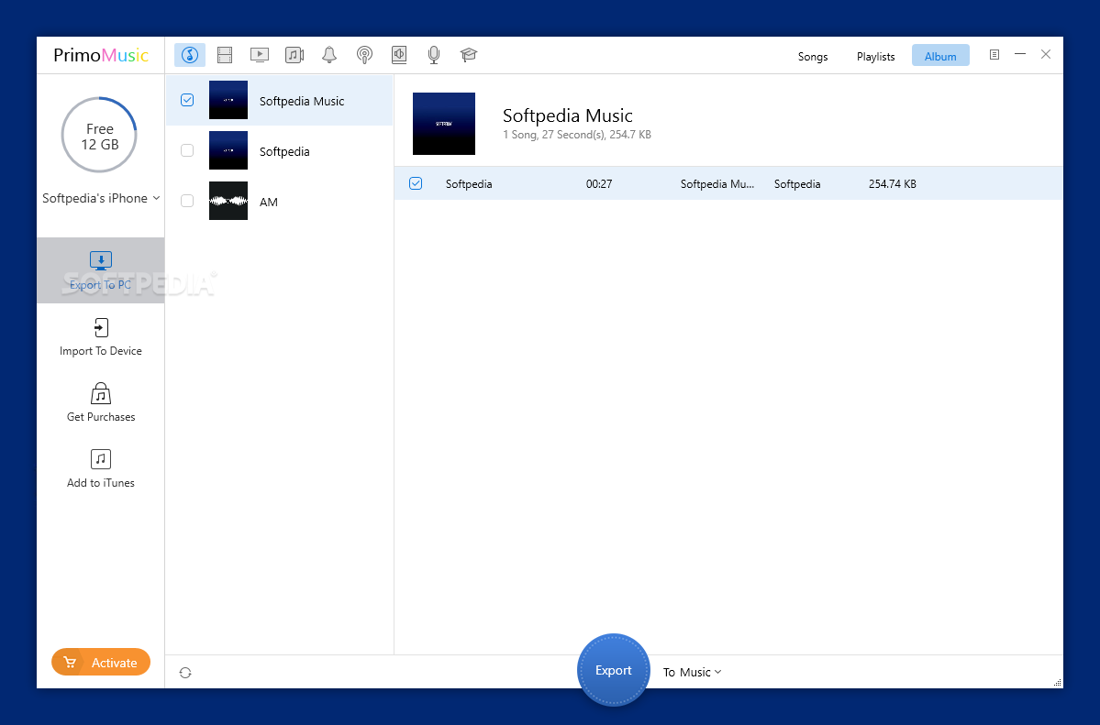This screenshot has width=1100, height=725.
Task: Select Import To Device option
Action: (100, 337)
